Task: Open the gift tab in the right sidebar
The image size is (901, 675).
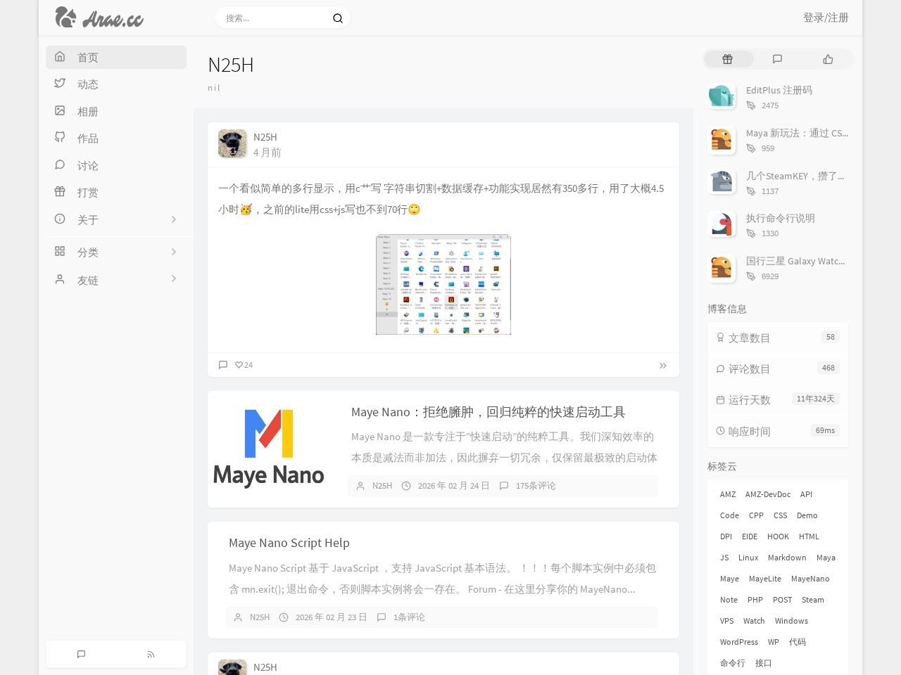Action: coord(728,59)
